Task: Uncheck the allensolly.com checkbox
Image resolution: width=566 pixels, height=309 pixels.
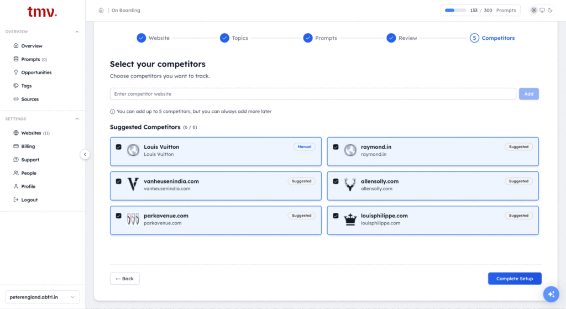Action: pyautogui.click(x=336, y=181)
